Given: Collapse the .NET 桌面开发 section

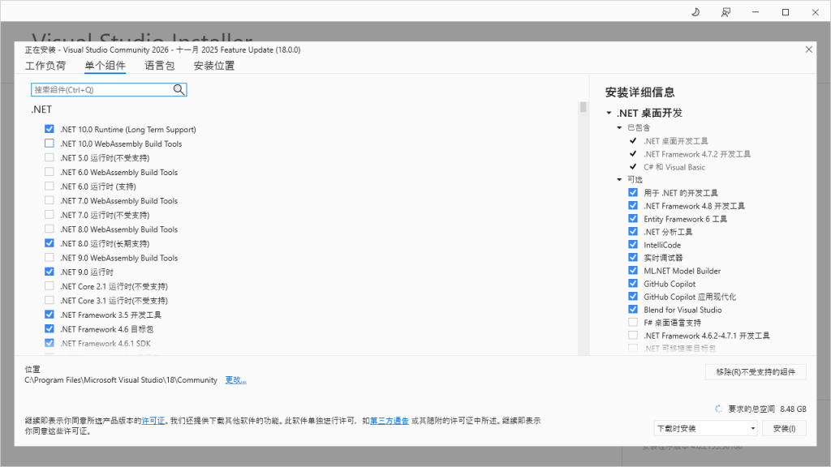Looking at the screenshot, I should [x=609, y=114].
